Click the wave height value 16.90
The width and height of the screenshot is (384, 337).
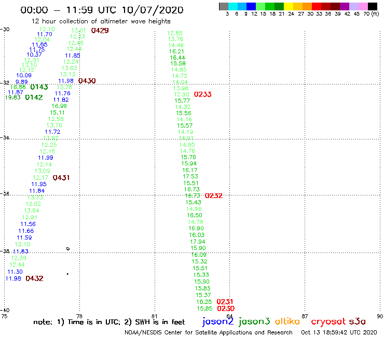click(196, 228)
